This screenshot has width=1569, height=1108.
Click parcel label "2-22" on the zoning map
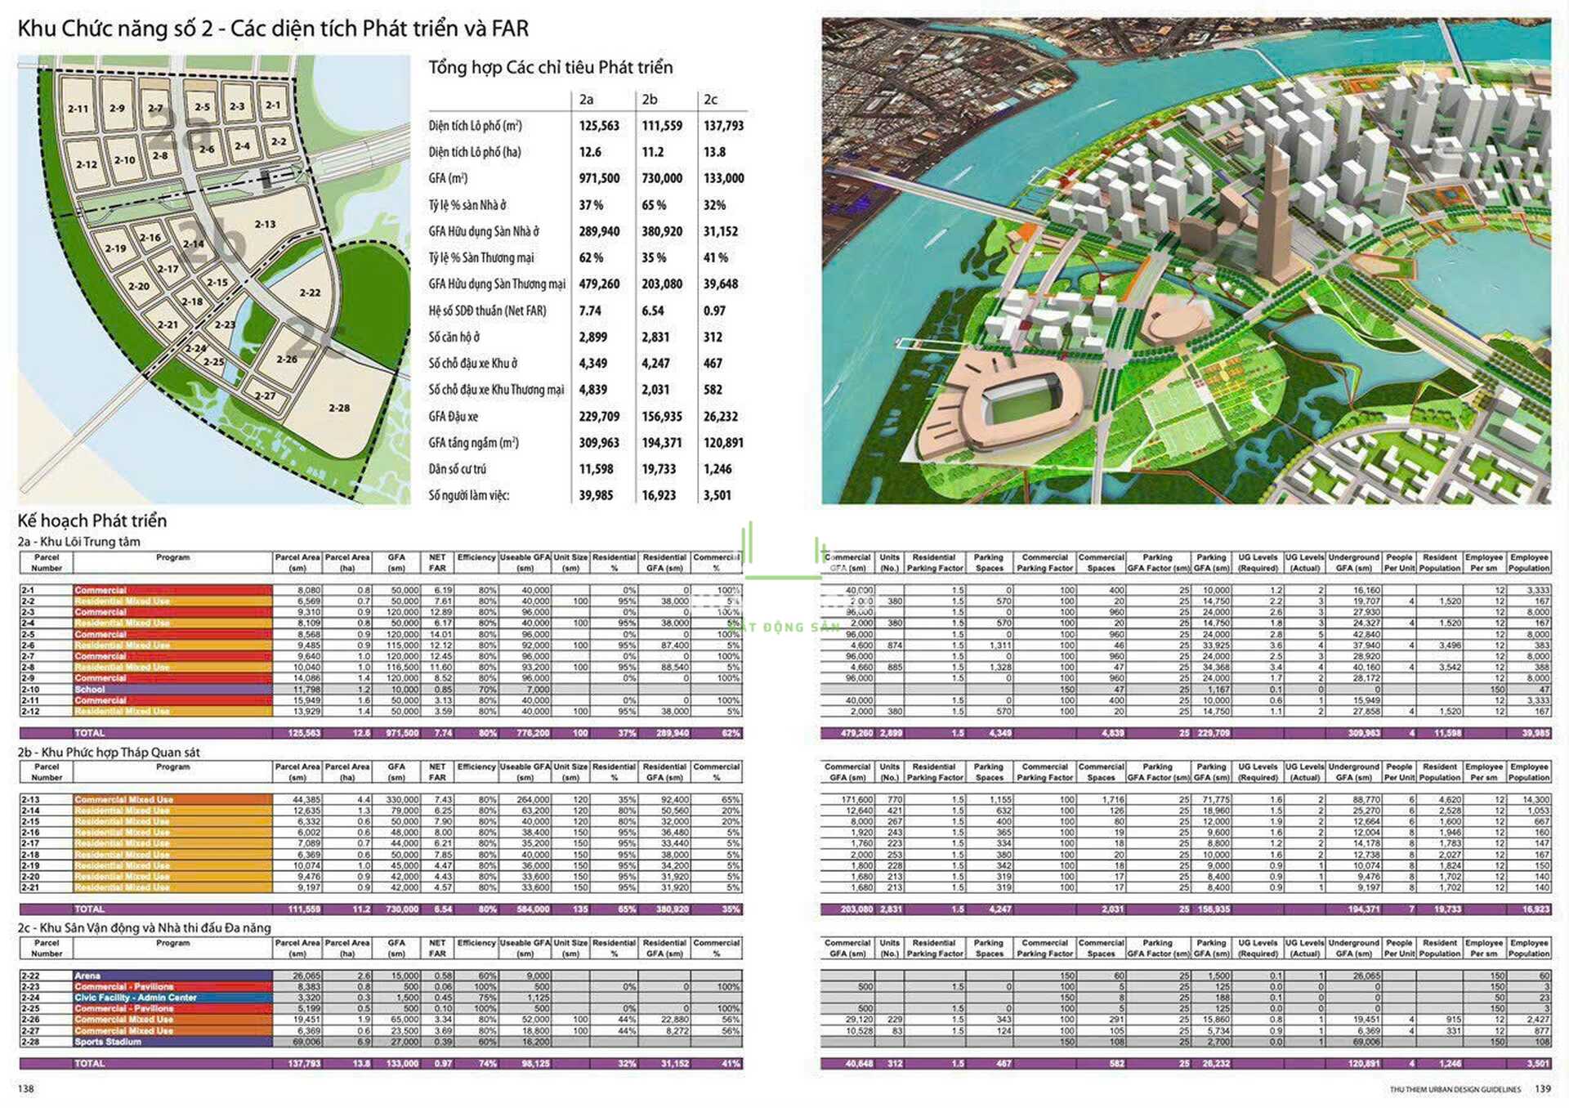click(x=310, y=293)
